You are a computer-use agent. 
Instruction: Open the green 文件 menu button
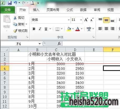(x=8, y=10)
